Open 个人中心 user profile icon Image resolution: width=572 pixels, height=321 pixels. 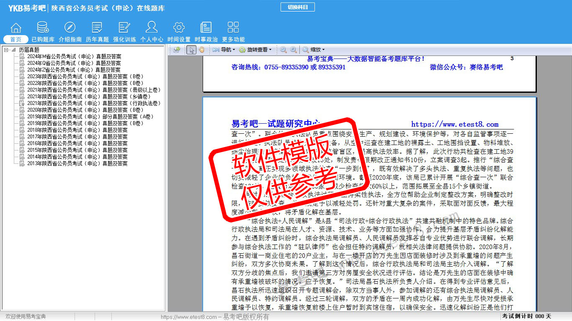point(152,28)
